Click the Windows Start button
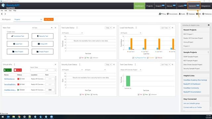 [3, 117]
